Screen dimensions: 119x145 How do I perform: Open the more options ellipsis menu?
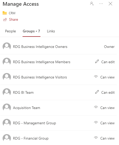(101, 4)
